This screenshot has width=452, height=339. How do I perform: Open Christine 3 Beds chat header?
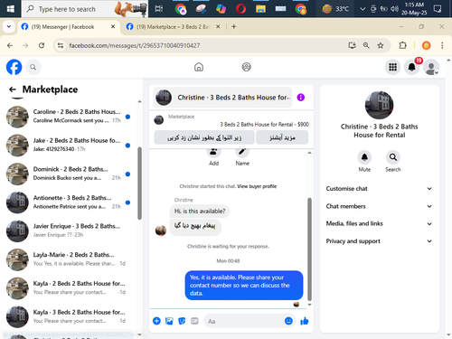point(222,98)
